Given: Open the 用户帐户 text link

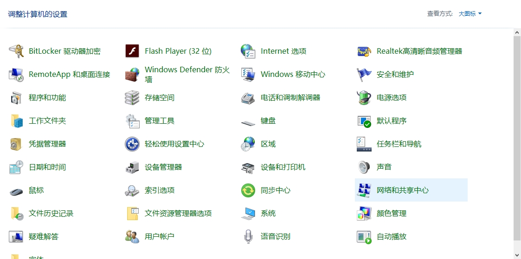Looking at the screenshot, I should [x=160, y=236].
